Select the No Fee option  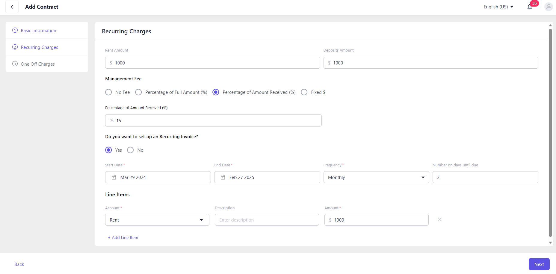coord(108,92)
